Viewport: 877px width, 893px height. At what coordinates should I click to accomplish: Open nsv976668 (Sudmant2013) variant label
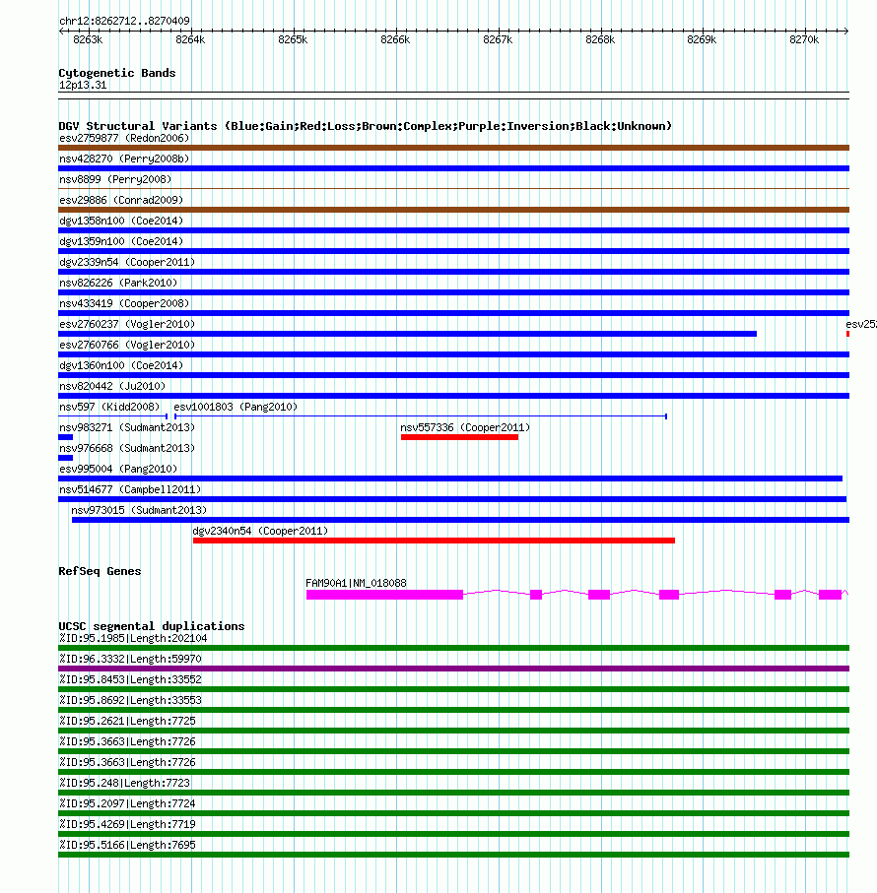tap(127, 448)
